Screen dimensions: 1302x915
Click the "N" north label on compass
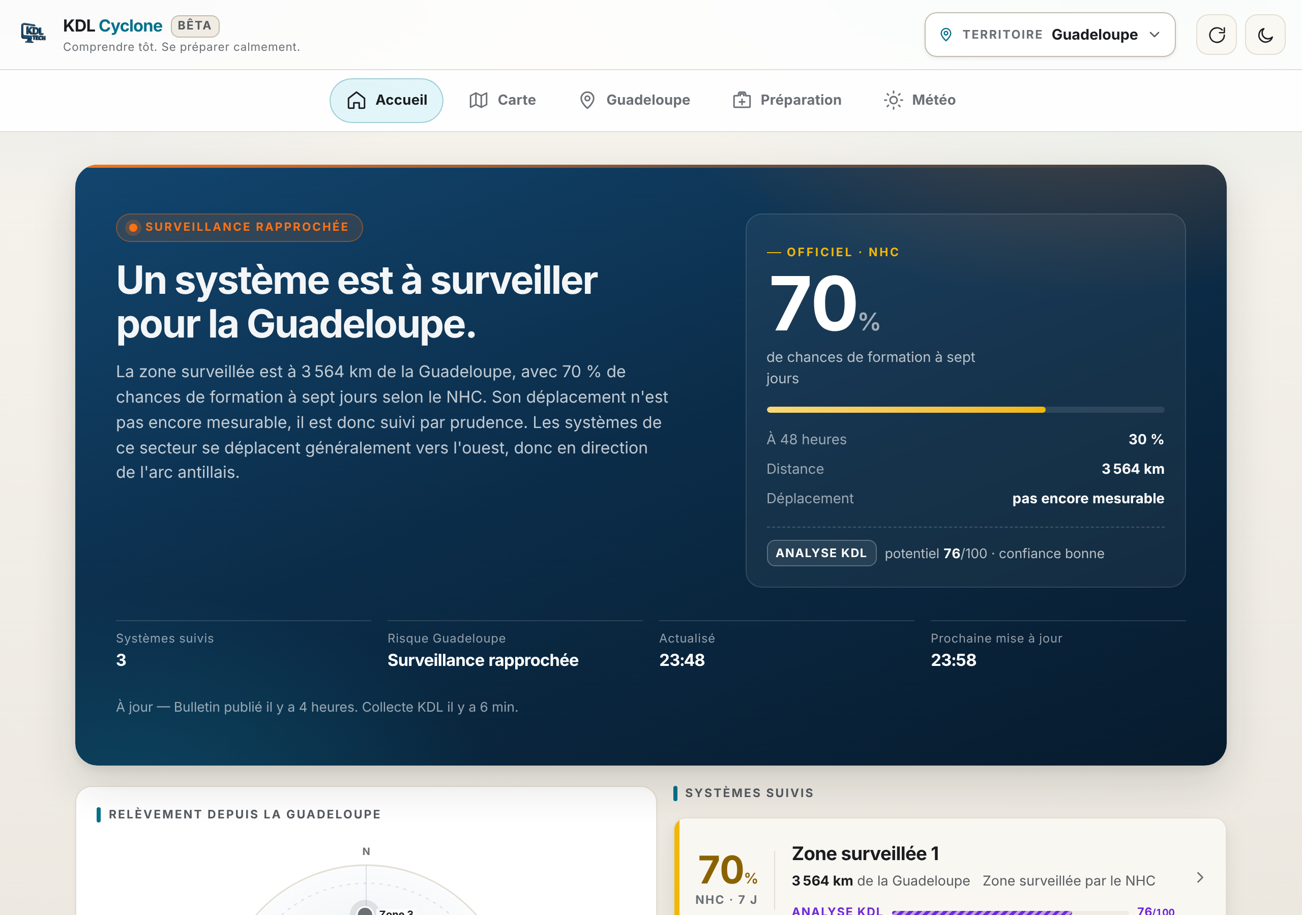pyautogui.click(x=366, y=851)
